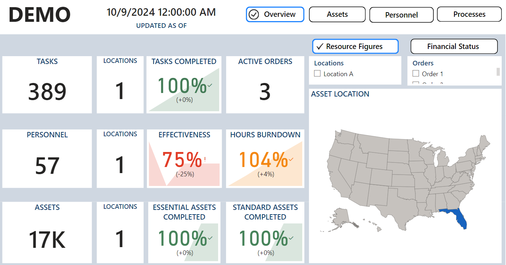
Task: Check the Location A checkbox
Action: pyautogui.click(x=317, y=74)
